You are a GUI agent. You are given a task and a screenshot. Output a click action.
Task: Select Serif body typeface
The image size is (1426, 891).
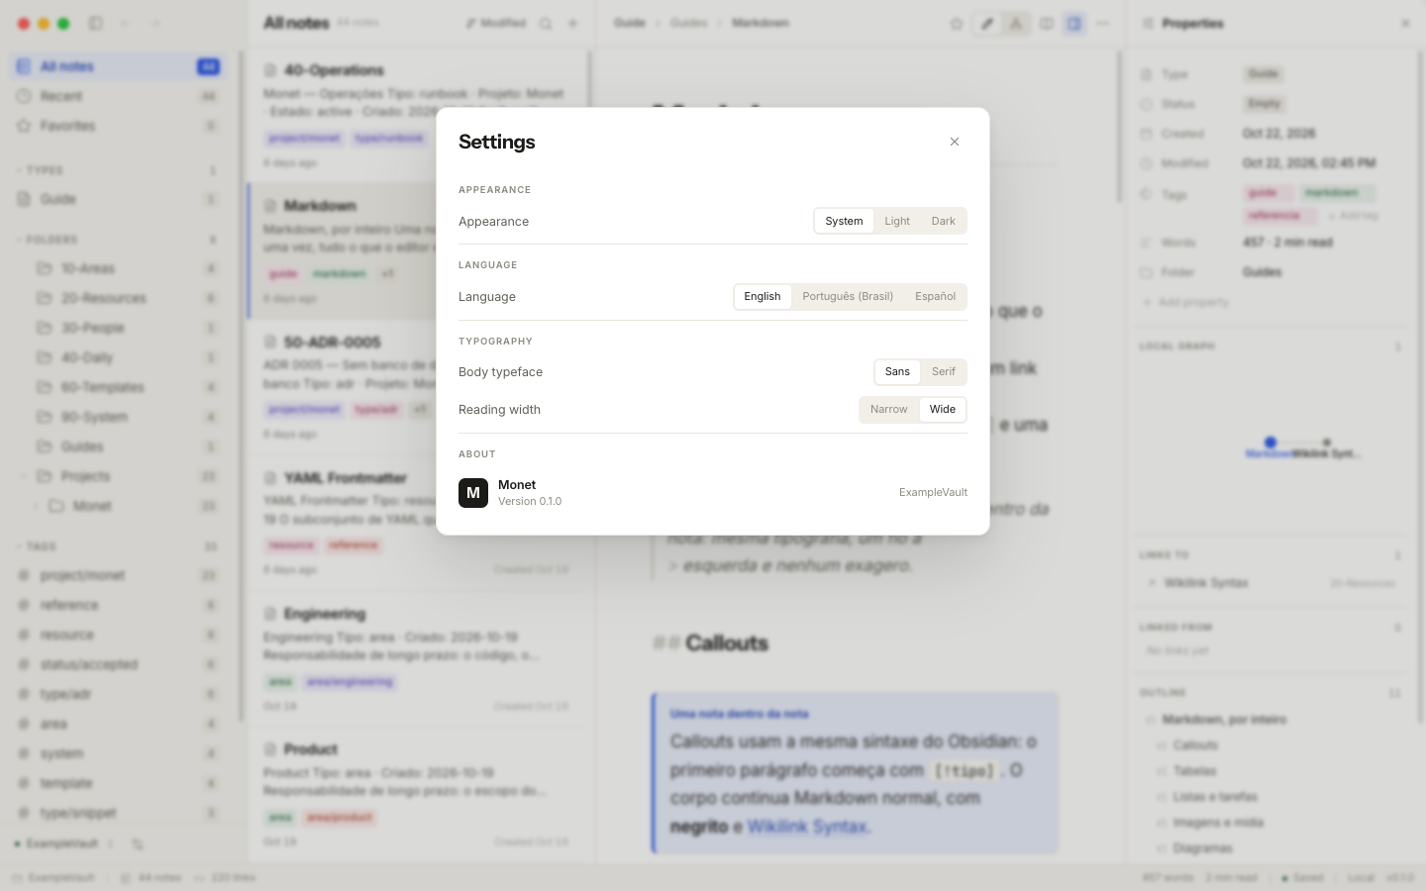944,371
